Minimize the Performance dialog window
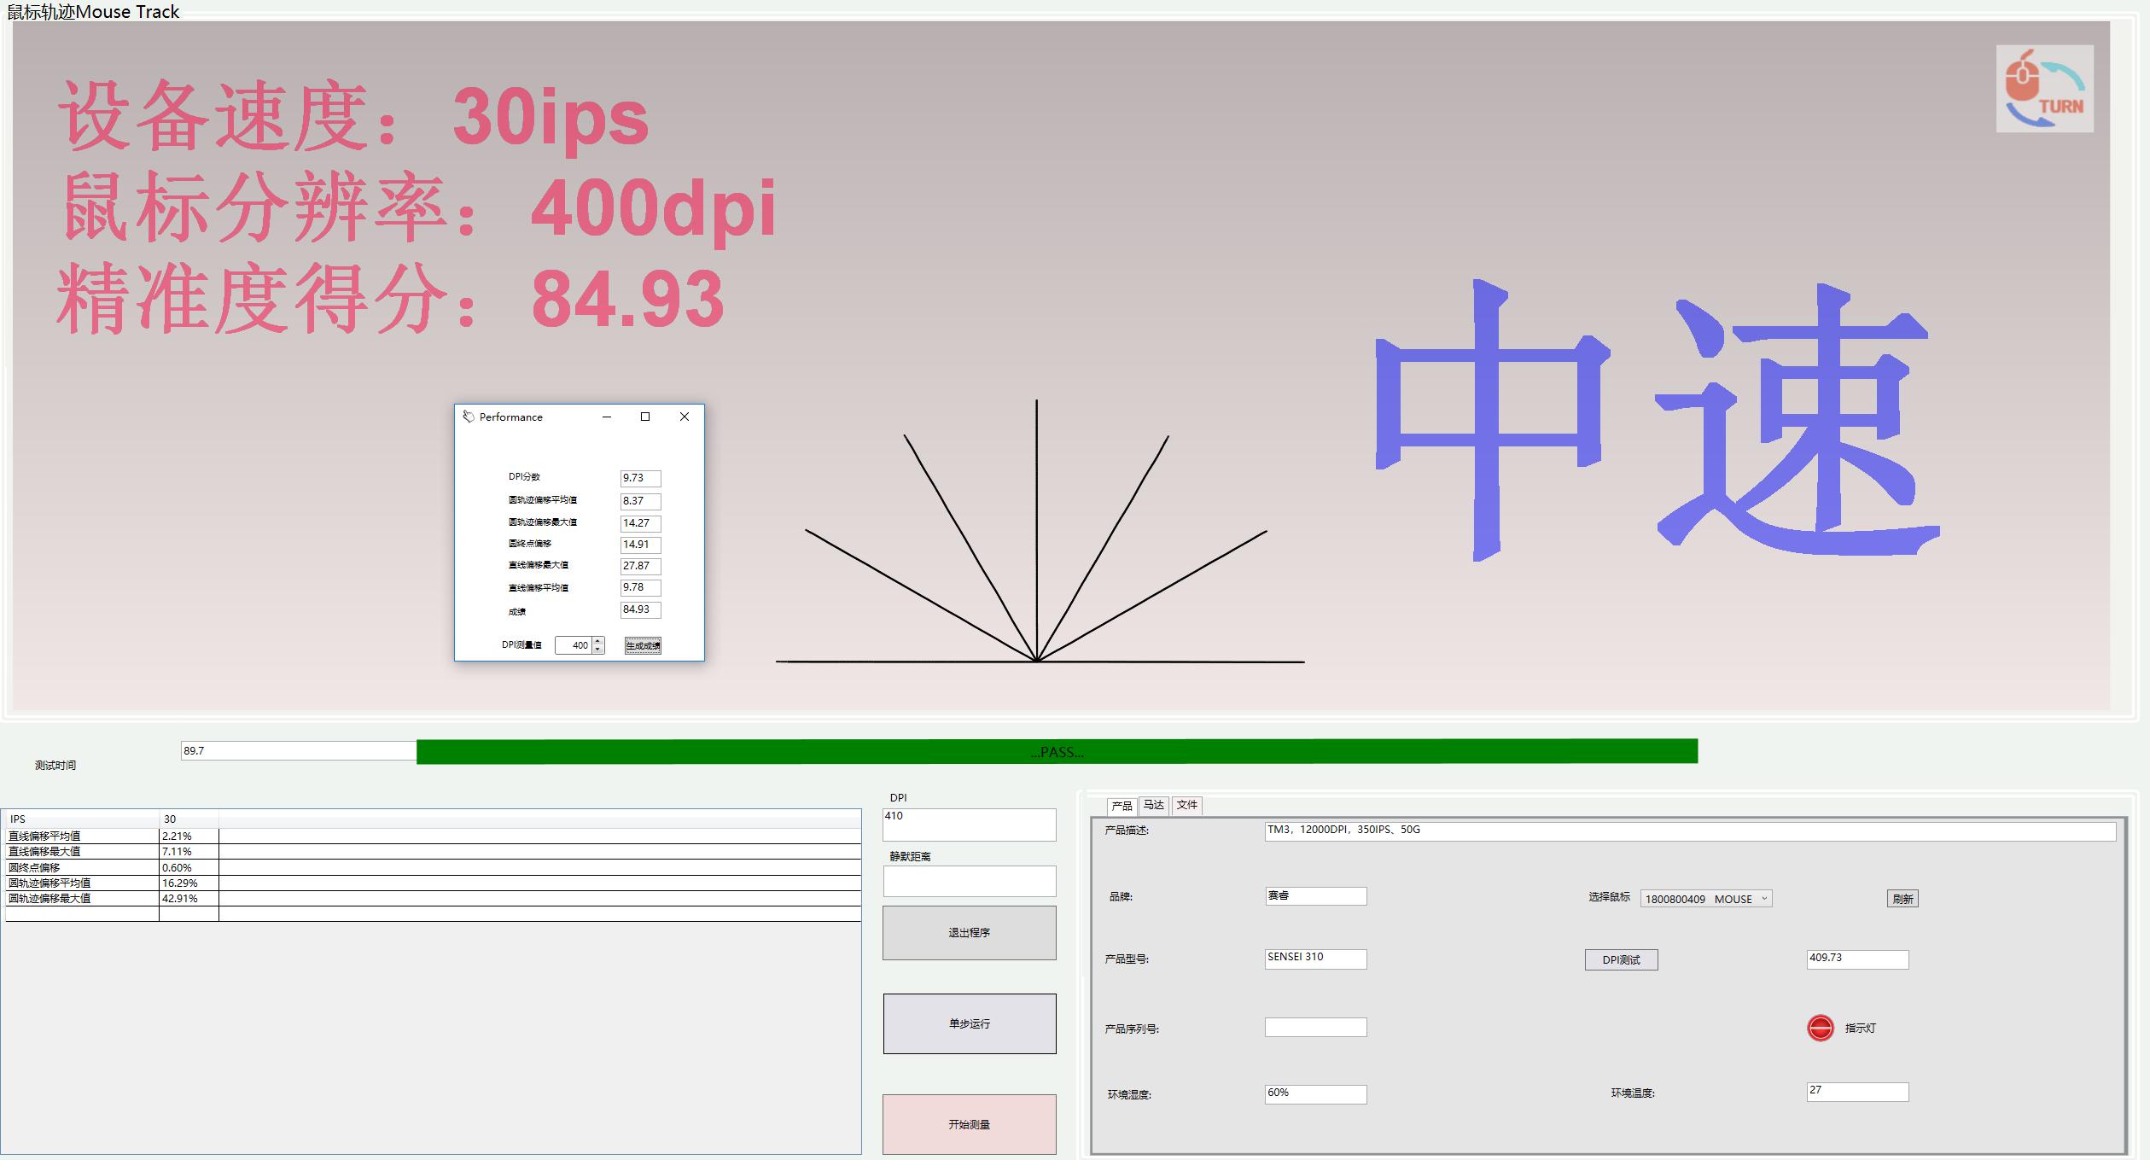2150x1160 pixels. pyautogui.click(x=607, y=417)
